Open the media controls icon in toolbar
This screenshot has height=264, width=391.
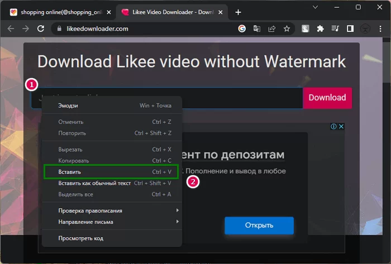(335, 28)
